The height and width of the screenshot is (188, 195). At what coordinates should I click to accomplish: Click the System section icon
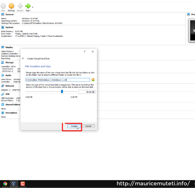pyautogui.click(x=3, y=27)
